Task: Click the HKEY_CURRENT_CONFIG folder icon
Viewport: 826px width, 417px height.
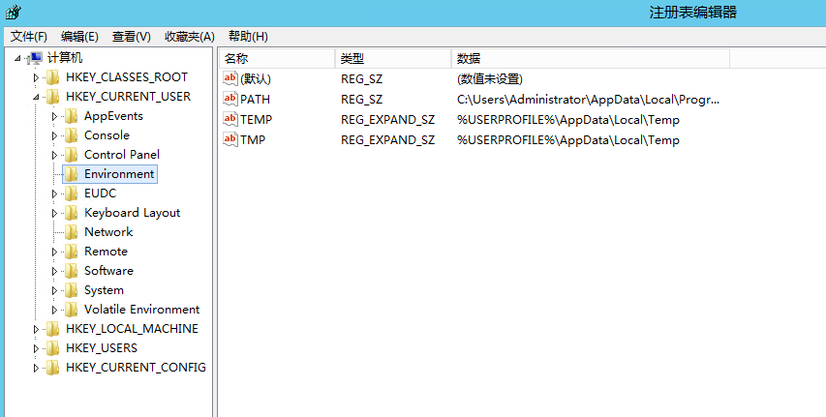Action: (x=52, y=368)
